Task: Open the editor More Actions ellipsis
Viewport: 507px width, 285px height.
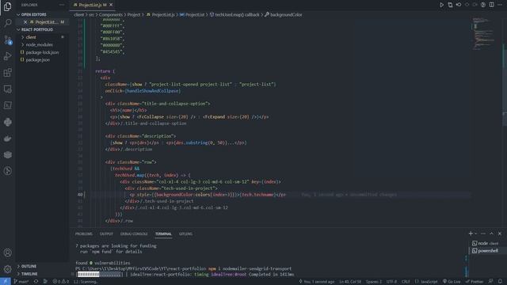Action: (x=500, y=5)
